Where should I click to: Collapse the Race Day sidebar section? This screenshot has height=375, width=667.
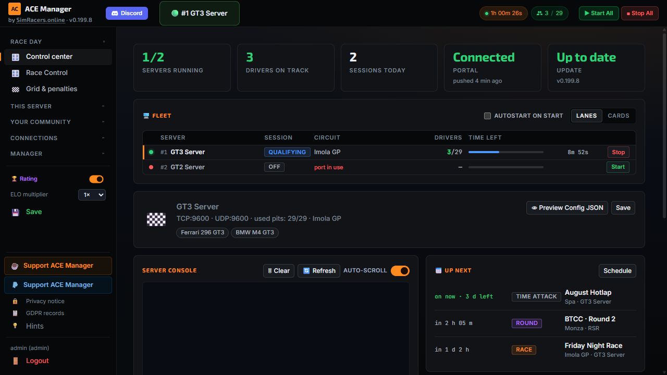pyautogui.click(x=58, y=42)
